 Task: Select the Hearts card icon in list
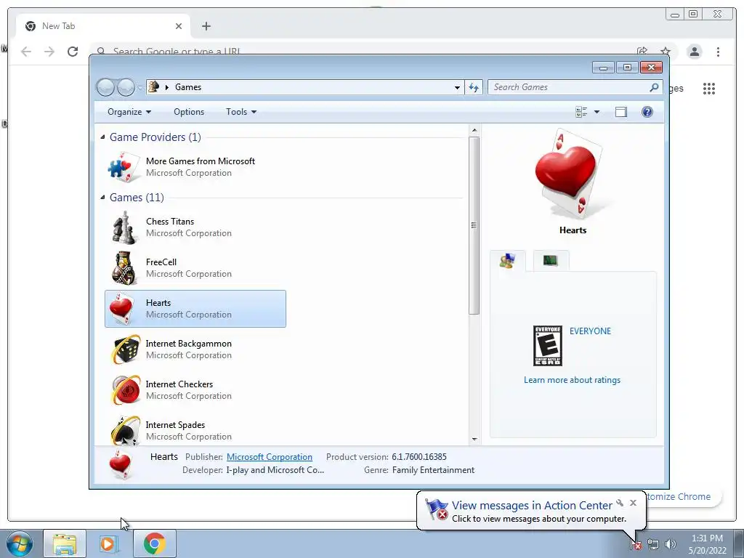coord(121,308)
